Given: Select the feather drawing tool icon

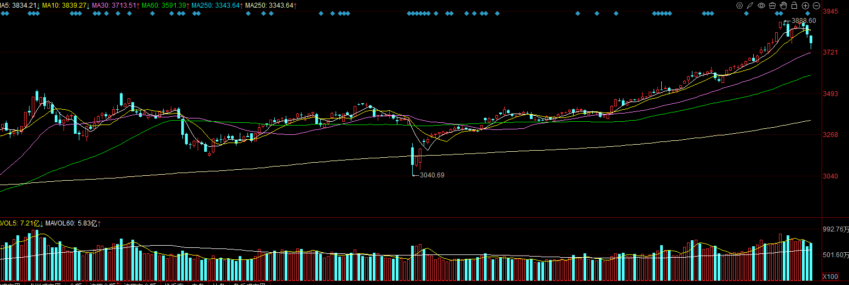Looking at the screenshot, I should coord(750,5).
